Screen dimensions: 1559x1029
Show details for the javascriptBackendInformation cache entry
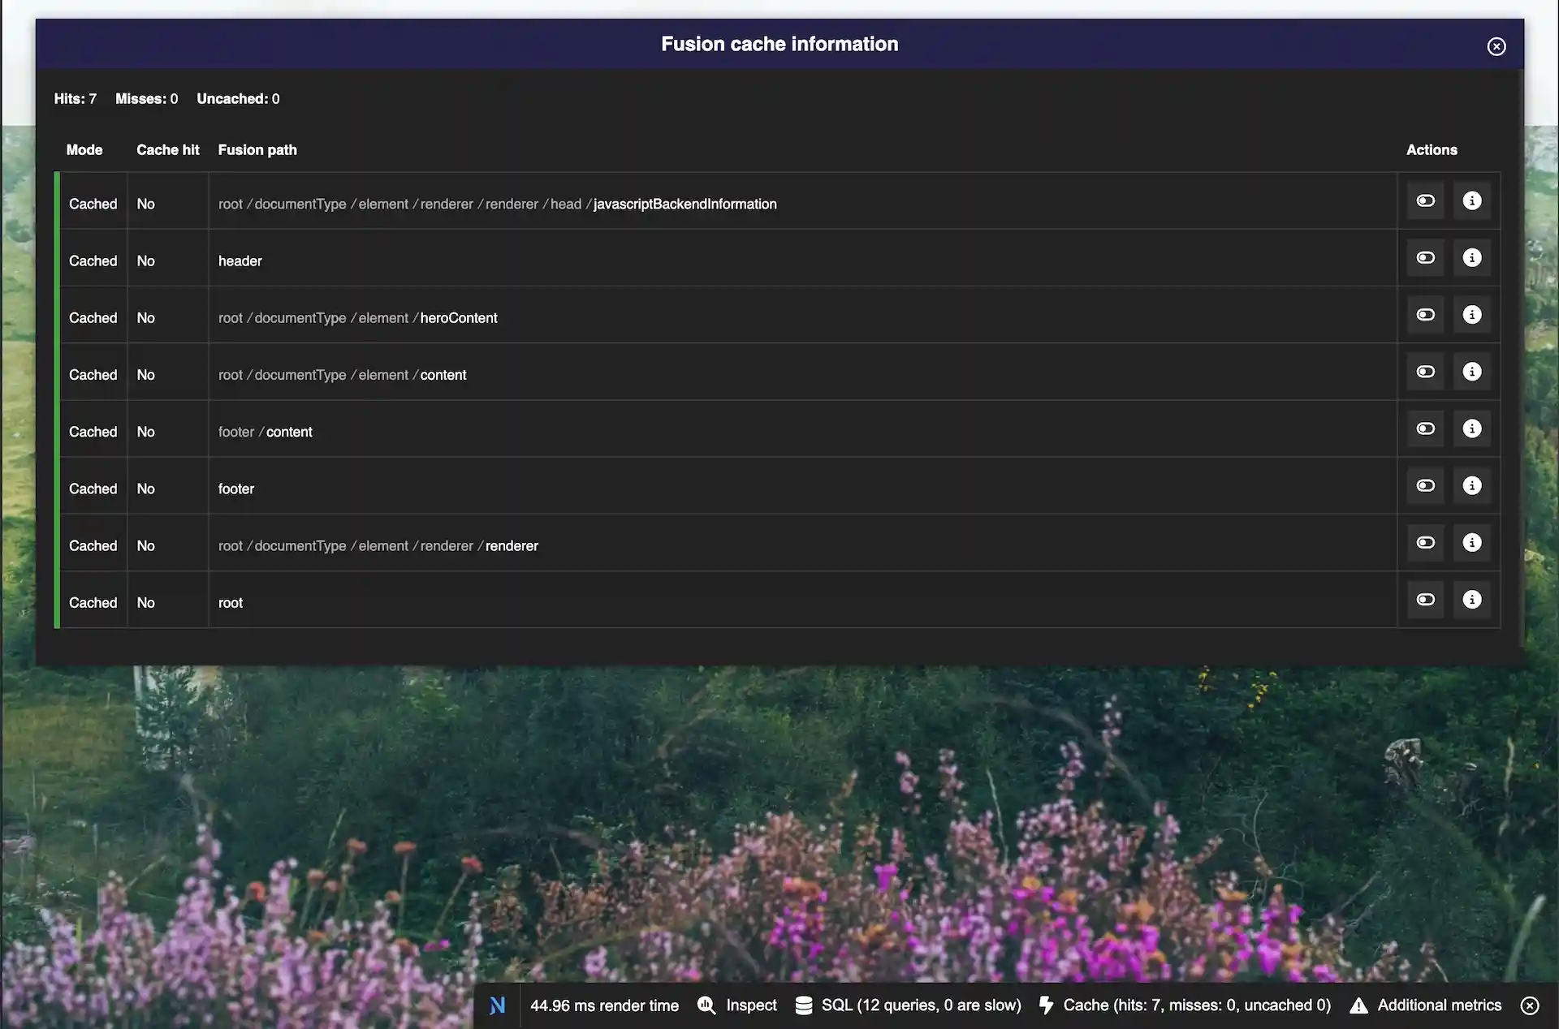pyautogui.click(x=1472, y=200)
